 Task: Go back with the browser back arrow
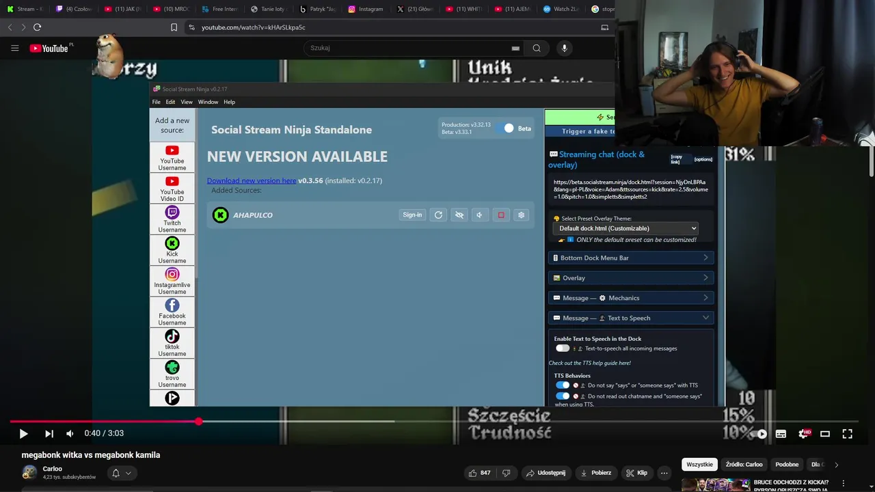(x=10, y=27)
